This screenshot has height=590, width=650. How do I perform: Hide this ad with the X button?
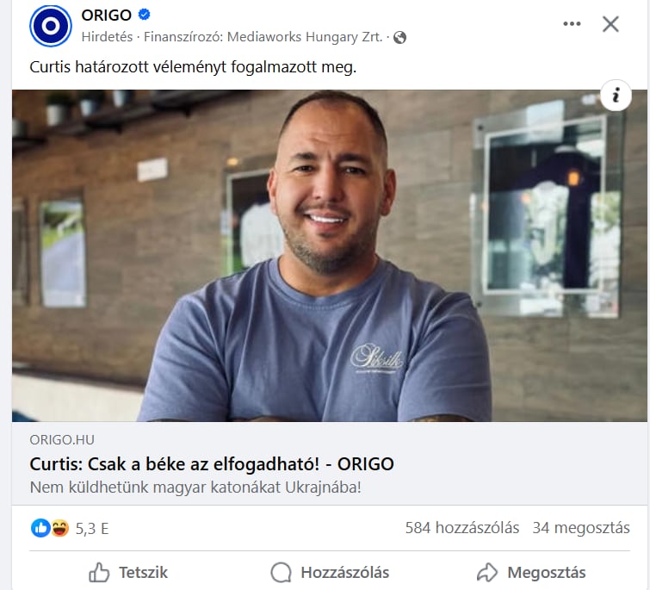coord(610,24)
